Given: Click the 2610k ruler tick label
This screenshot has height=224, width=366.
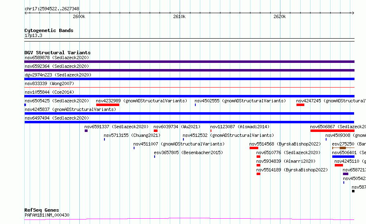Looking at the screenshot, I should point(179,16).
